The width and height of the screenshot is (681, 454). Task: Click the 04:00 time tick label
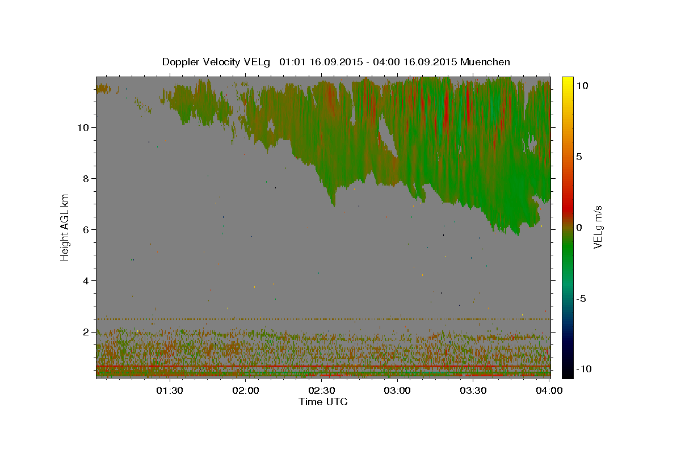[549, 390]
